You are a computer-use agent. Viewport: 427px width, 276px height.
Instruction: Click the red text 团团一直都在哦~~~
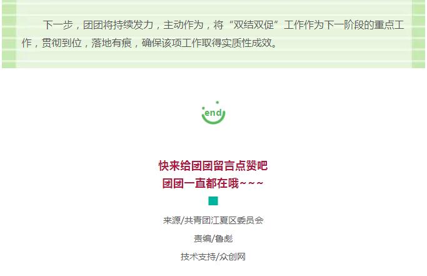(213, 183)
